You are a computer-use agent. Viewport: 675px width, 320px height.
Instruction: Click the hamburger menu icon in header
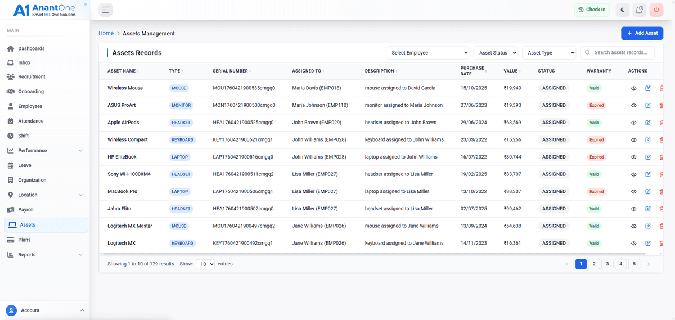(x=105, y=10)
